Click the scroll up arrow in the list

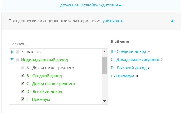click(104, 52)
